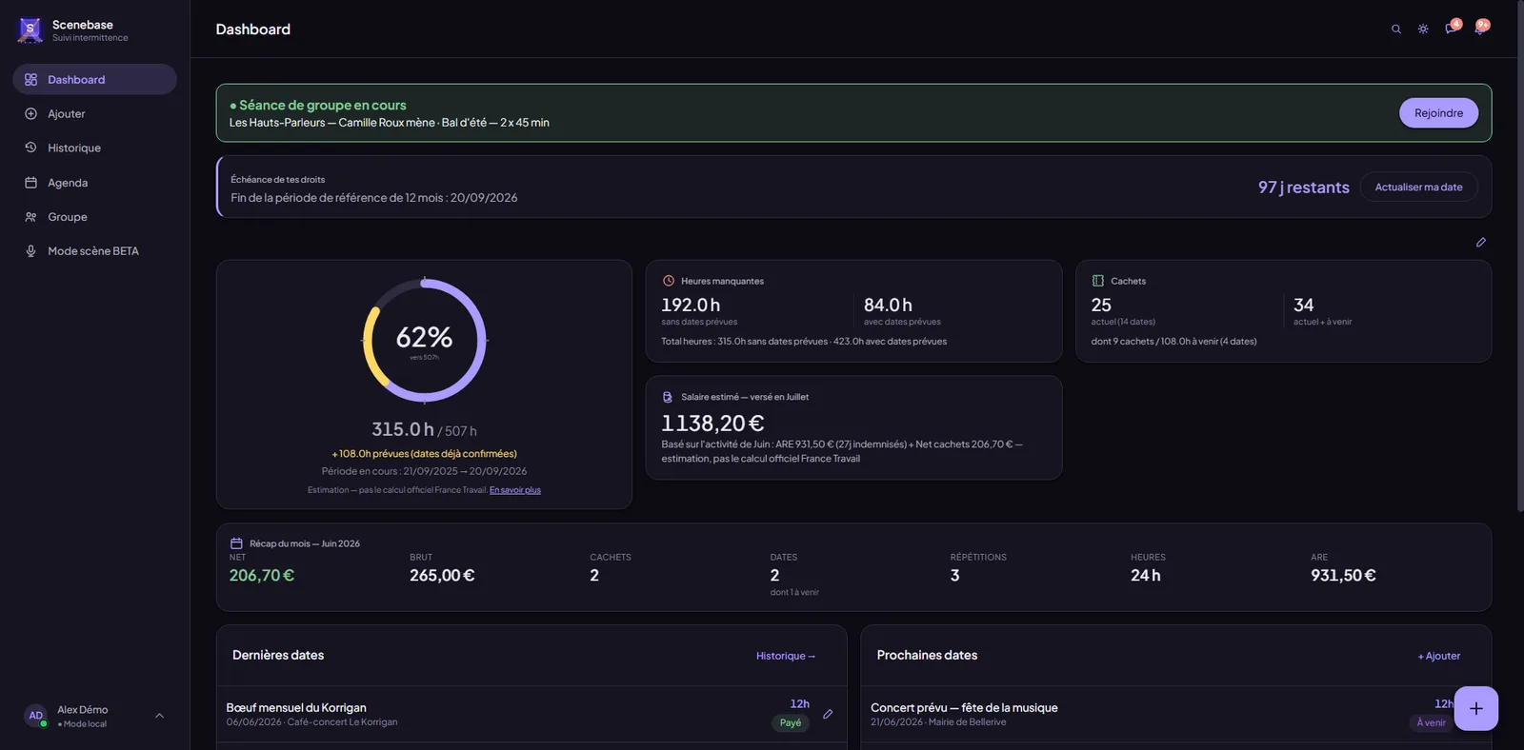Click the page vertical scrollbar

1520,257
